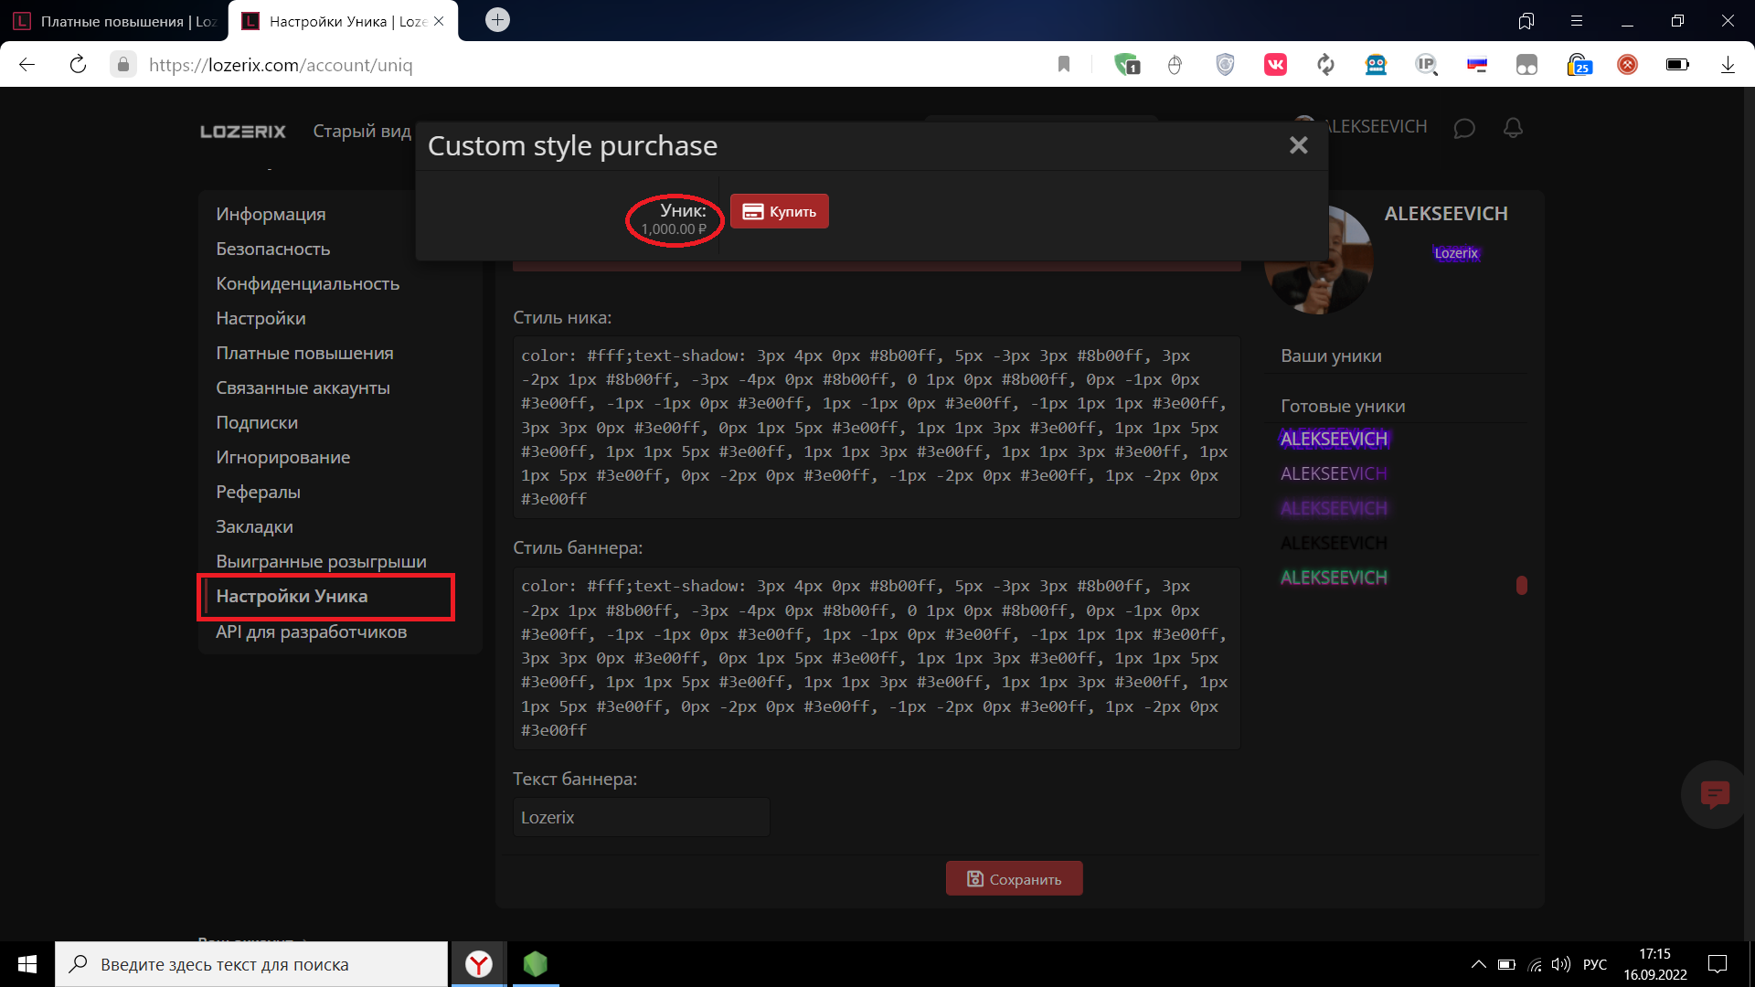
Task: Click the Купить buy button
Action: click(780, 211)
